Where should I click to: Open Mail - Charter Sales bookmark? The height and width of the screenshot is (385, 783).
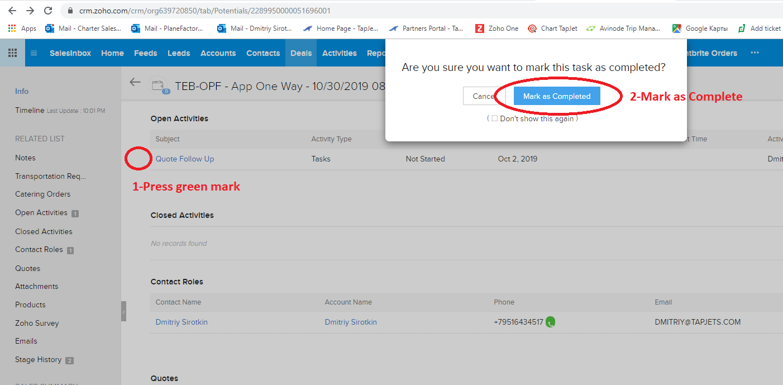83,28
